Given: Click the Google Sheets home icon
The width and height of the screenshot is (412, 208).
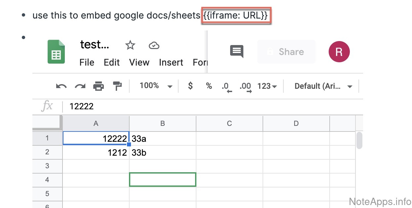Looking at the screenshot, I should (x=56, y=52).
